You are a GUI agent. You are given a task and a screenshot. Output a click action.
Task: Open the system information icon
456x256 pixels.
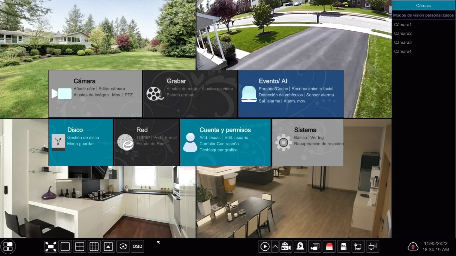[372, 247]
